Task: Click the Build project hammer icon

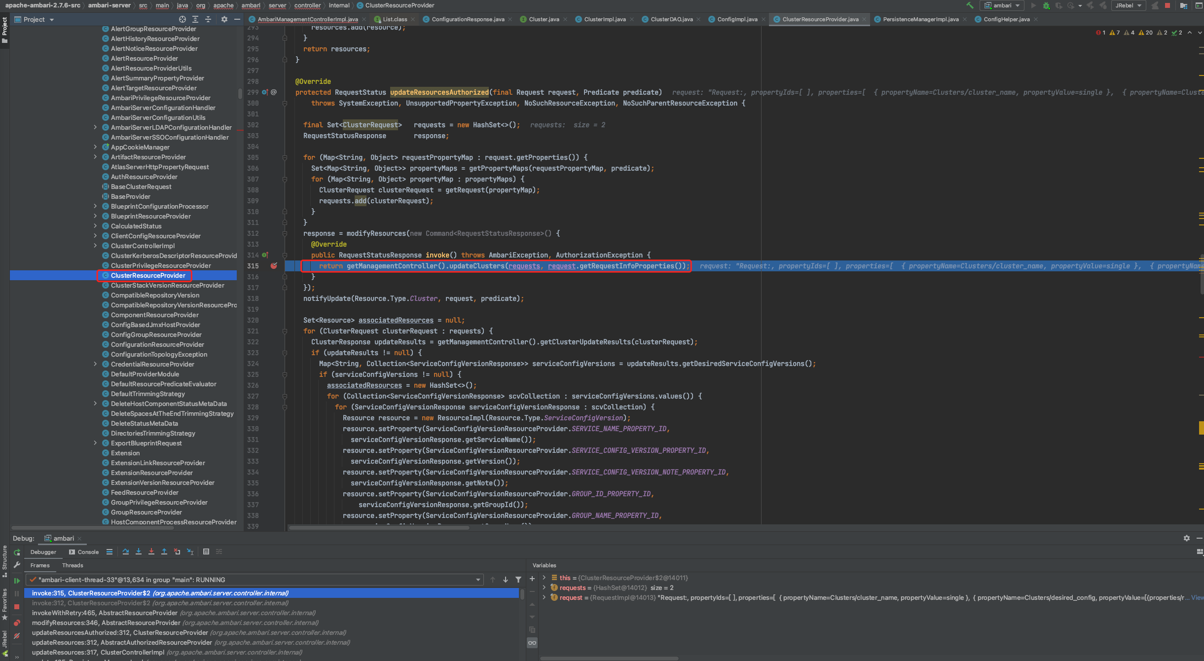Action: [970, 5]
